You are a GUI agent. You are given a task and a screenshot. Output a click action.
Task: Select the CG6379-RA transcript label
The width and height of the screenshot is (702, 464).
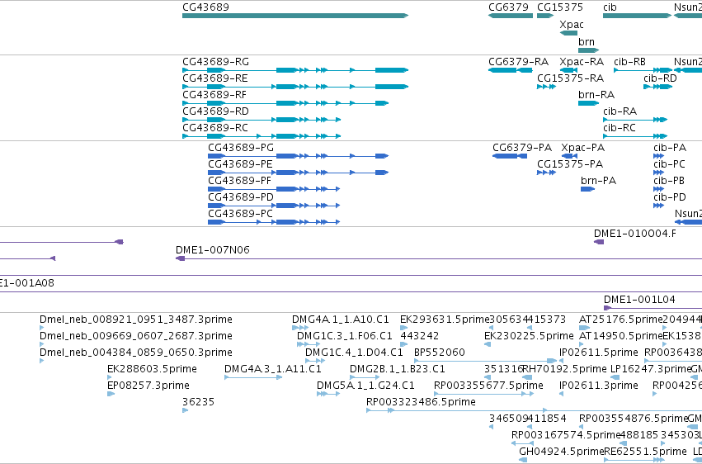point(518,62)
